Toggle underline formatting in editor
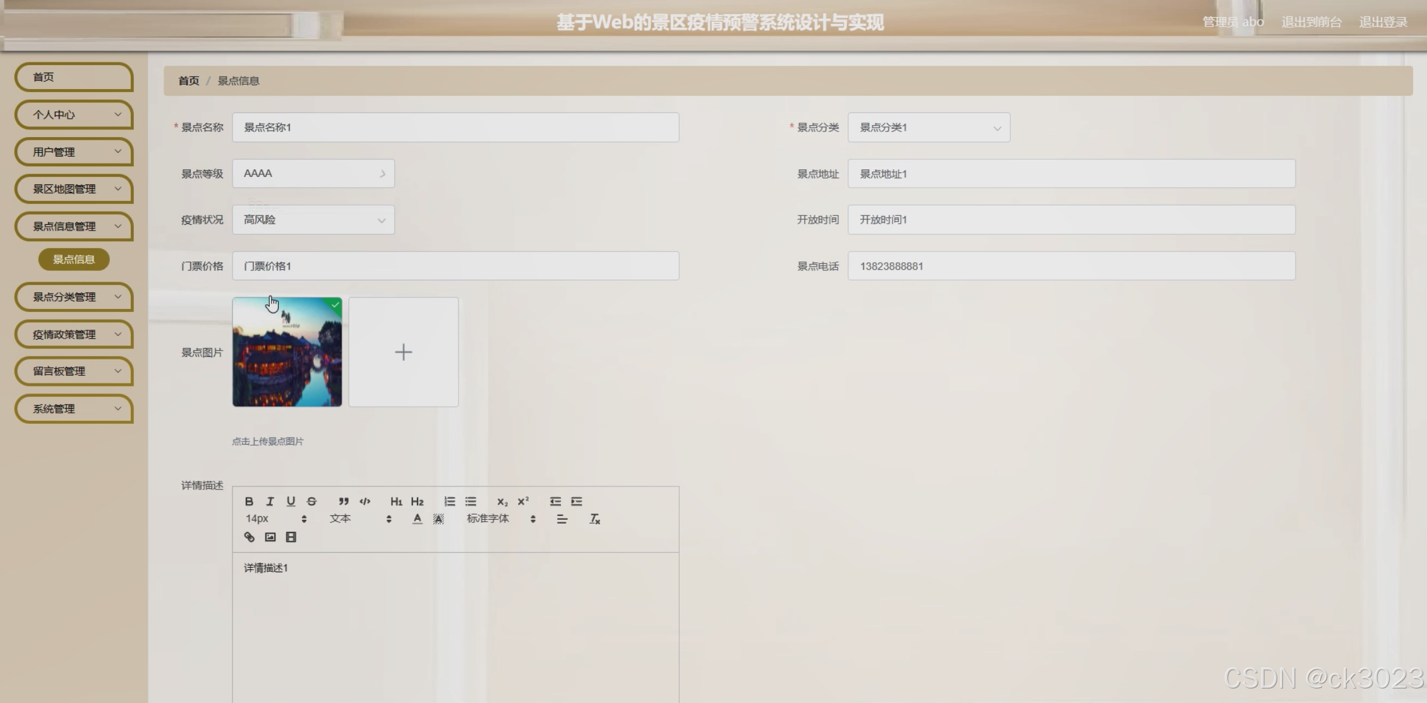 pyautogui.click(x=291, y=501)
